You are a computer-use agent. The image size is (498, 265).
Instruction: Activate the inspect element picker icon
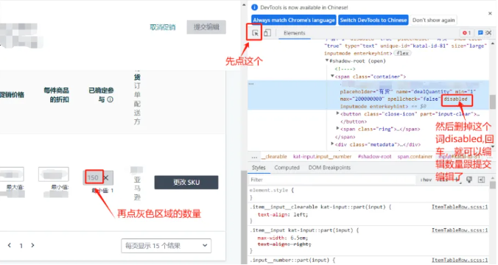(x=255, y=33)
